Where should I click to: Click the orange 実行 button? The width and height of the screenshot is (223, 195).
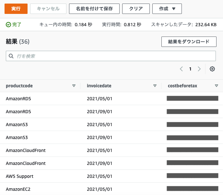point(16,9)
